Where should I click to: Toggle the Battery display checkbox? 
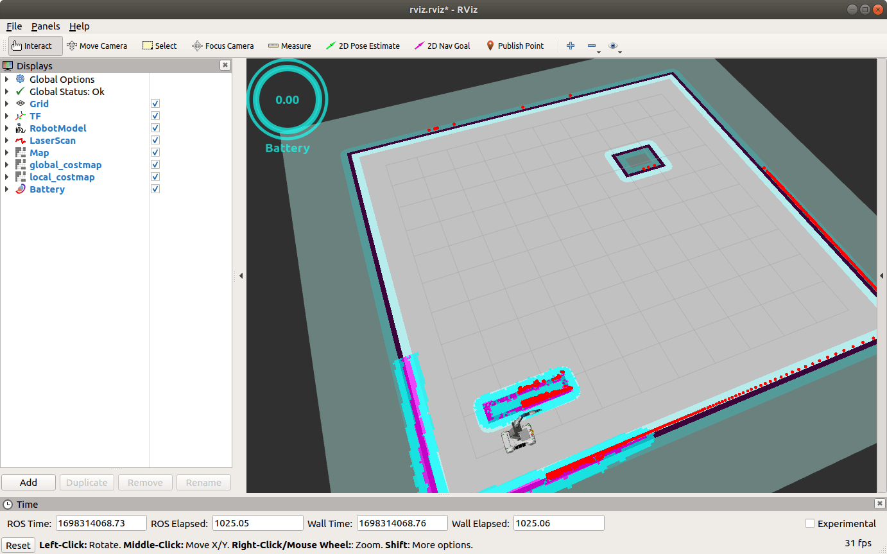[x=155, y=189]
